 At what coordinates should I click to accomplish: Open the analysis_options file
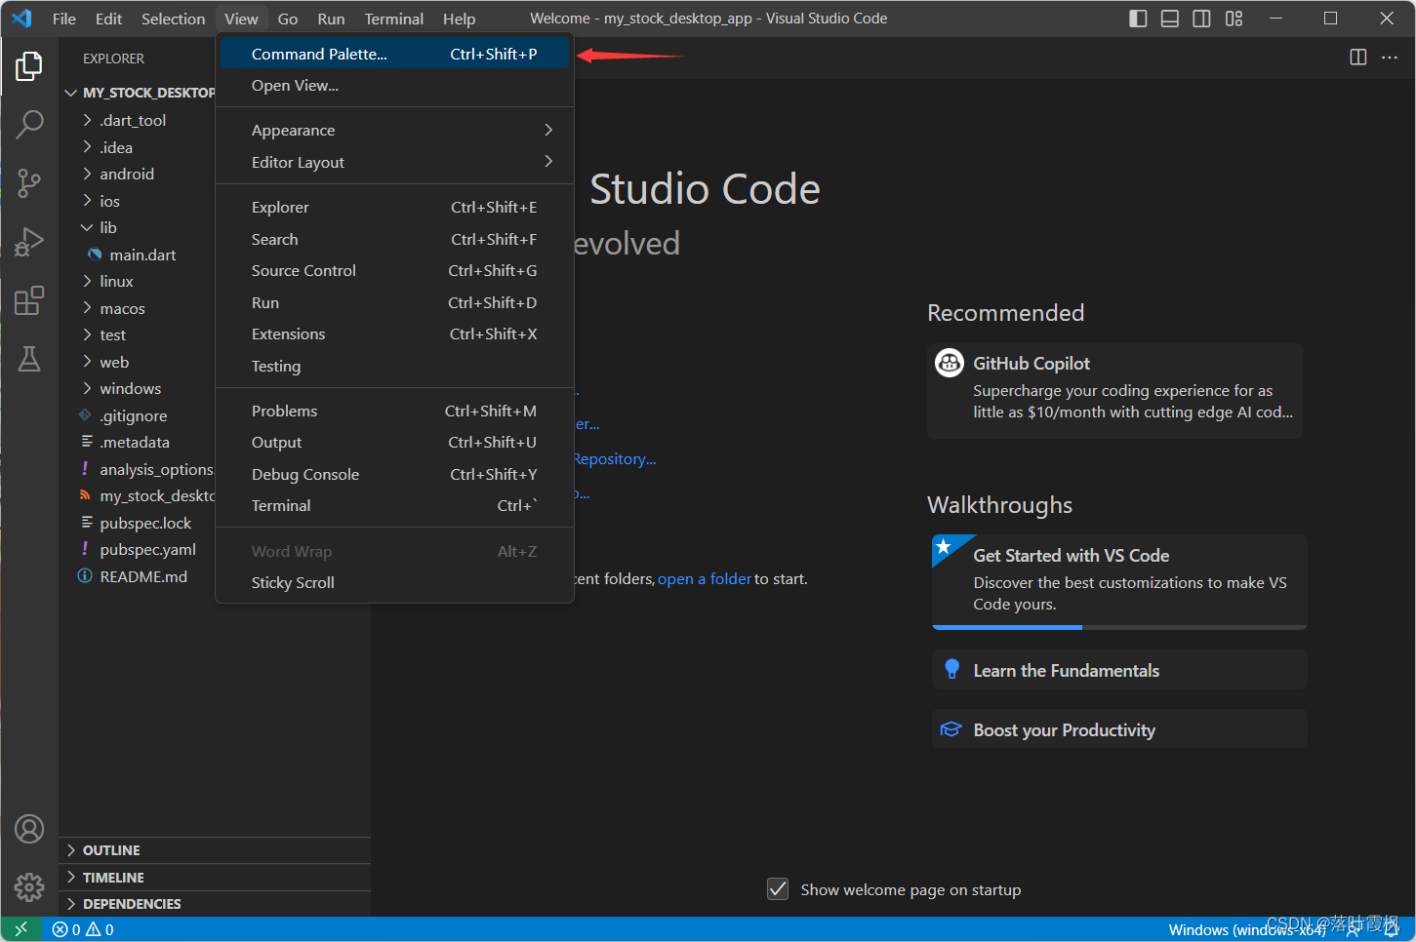[155, 469]
